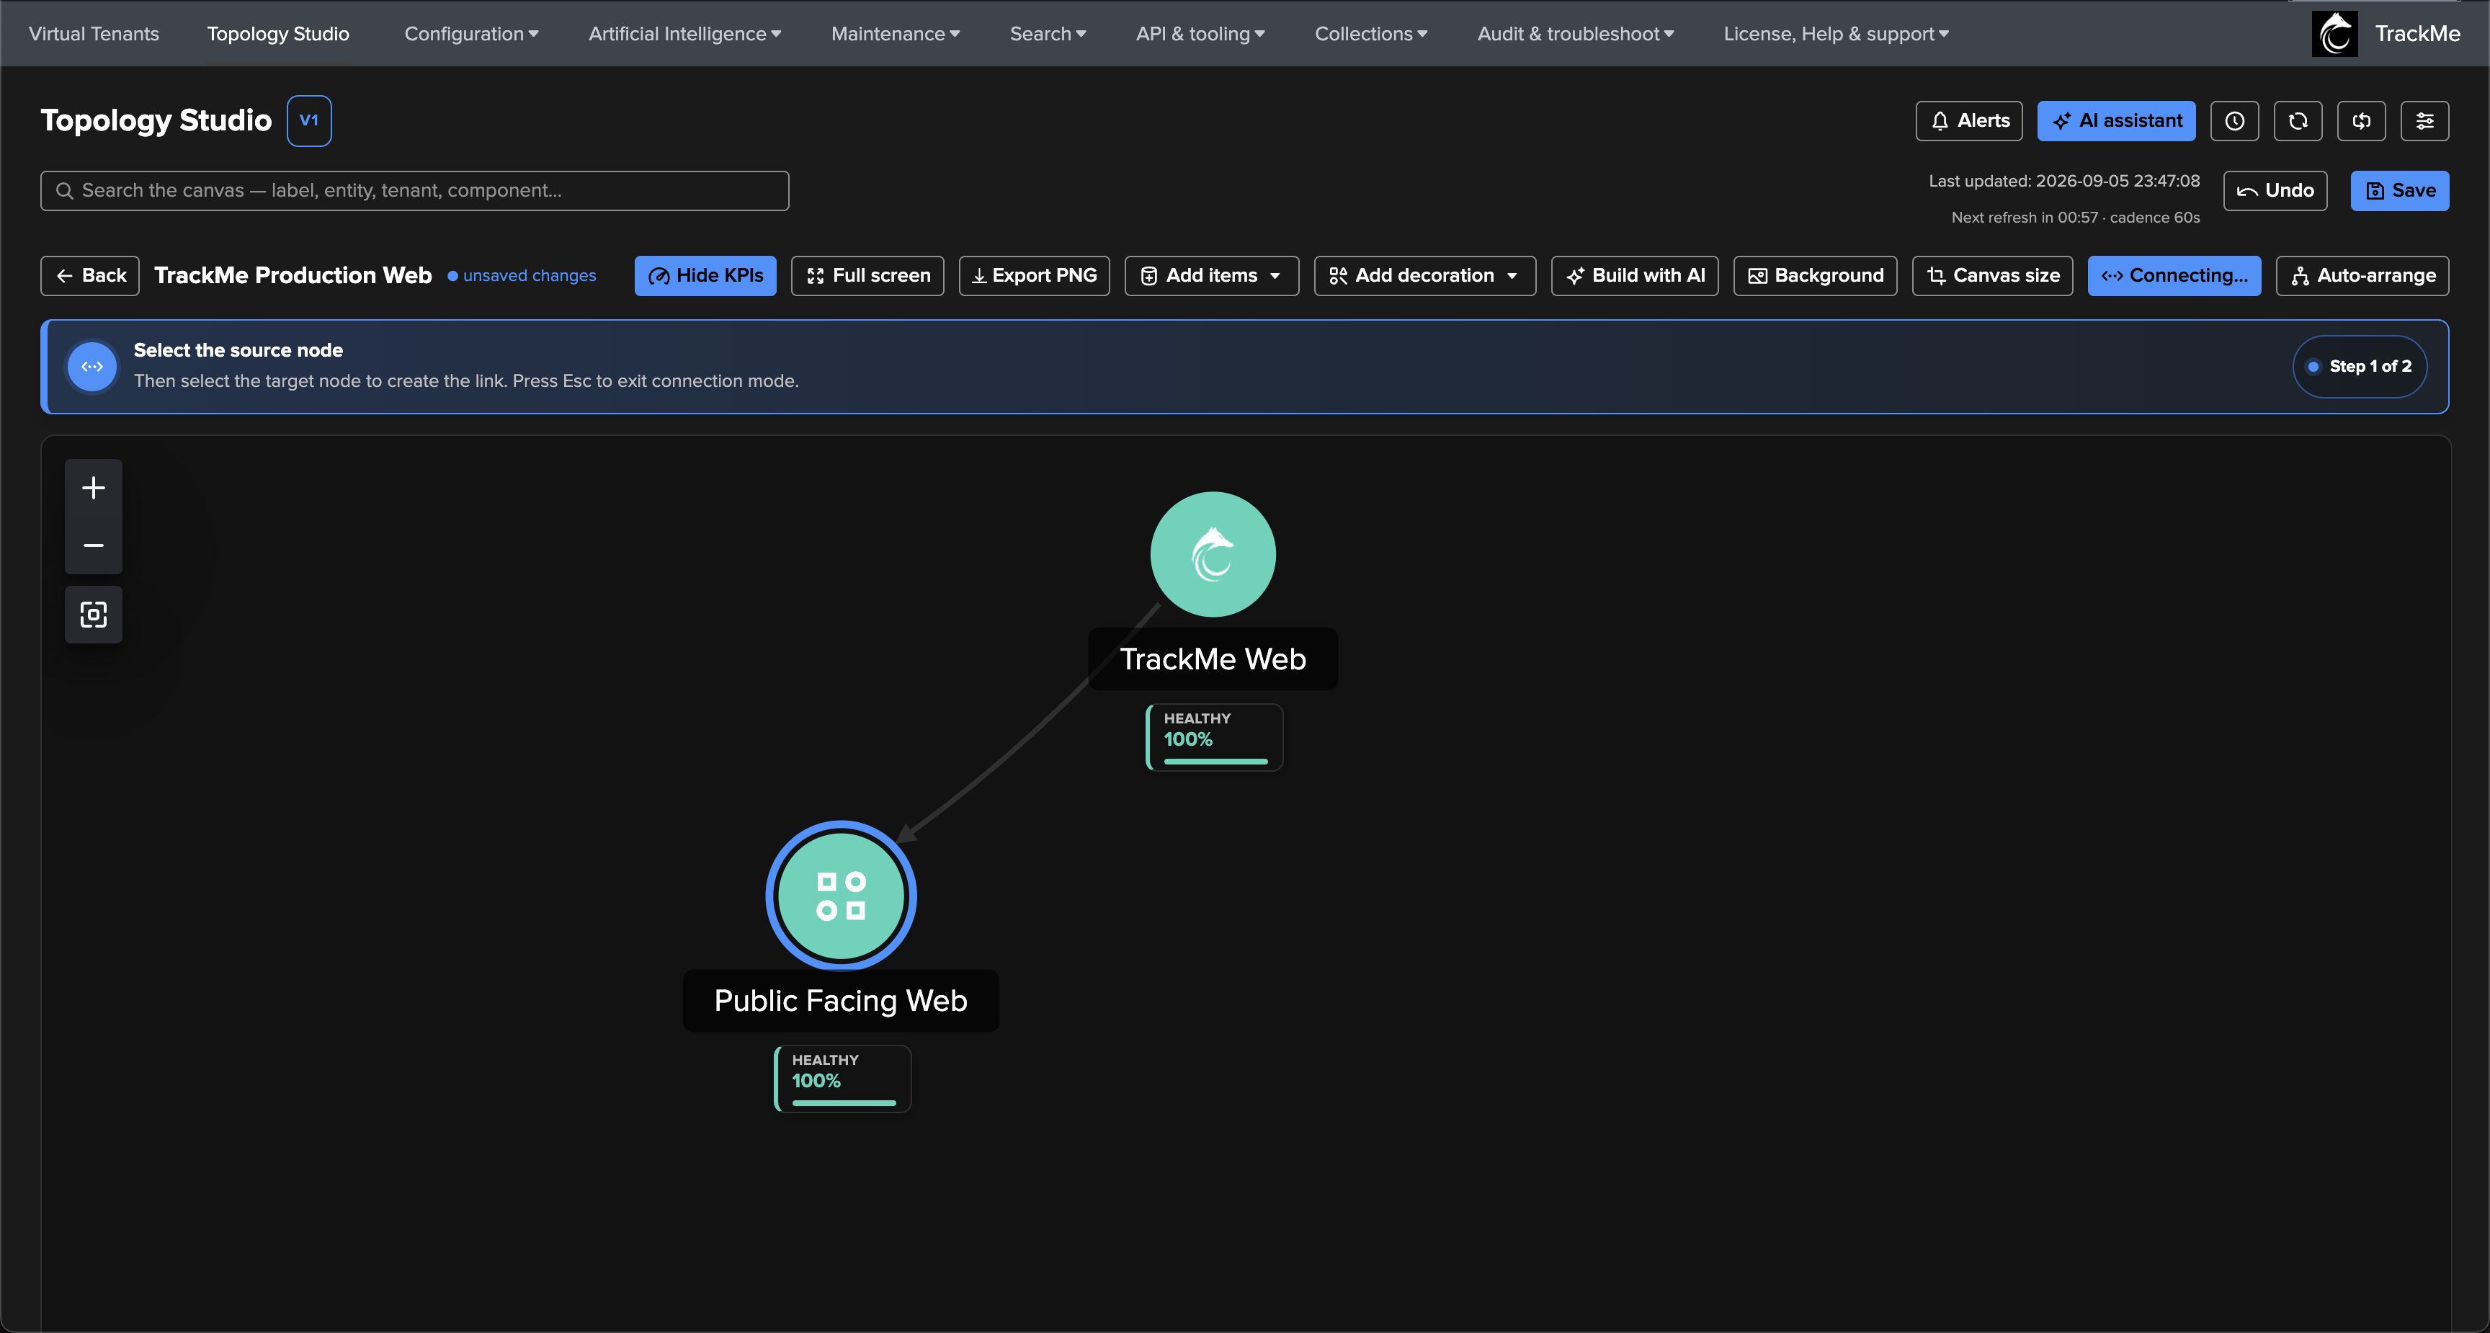Toggle off the Connecting mode button
This screenshot has width=2490, height=1333.
[2174, 275]
